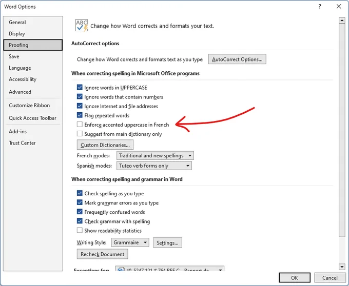Screen dimensions: 349x286
Task: Click the Recheck Document button
Action: click(102, 254)
